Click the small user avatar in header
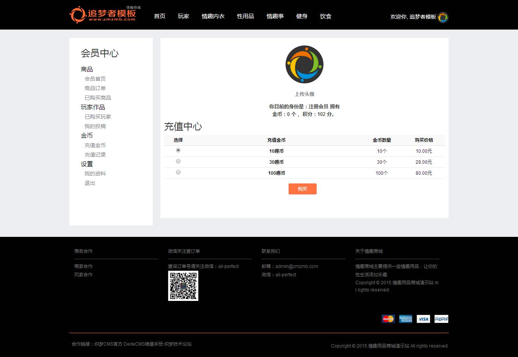Screen dimensions: 518x357 [443, 17]
